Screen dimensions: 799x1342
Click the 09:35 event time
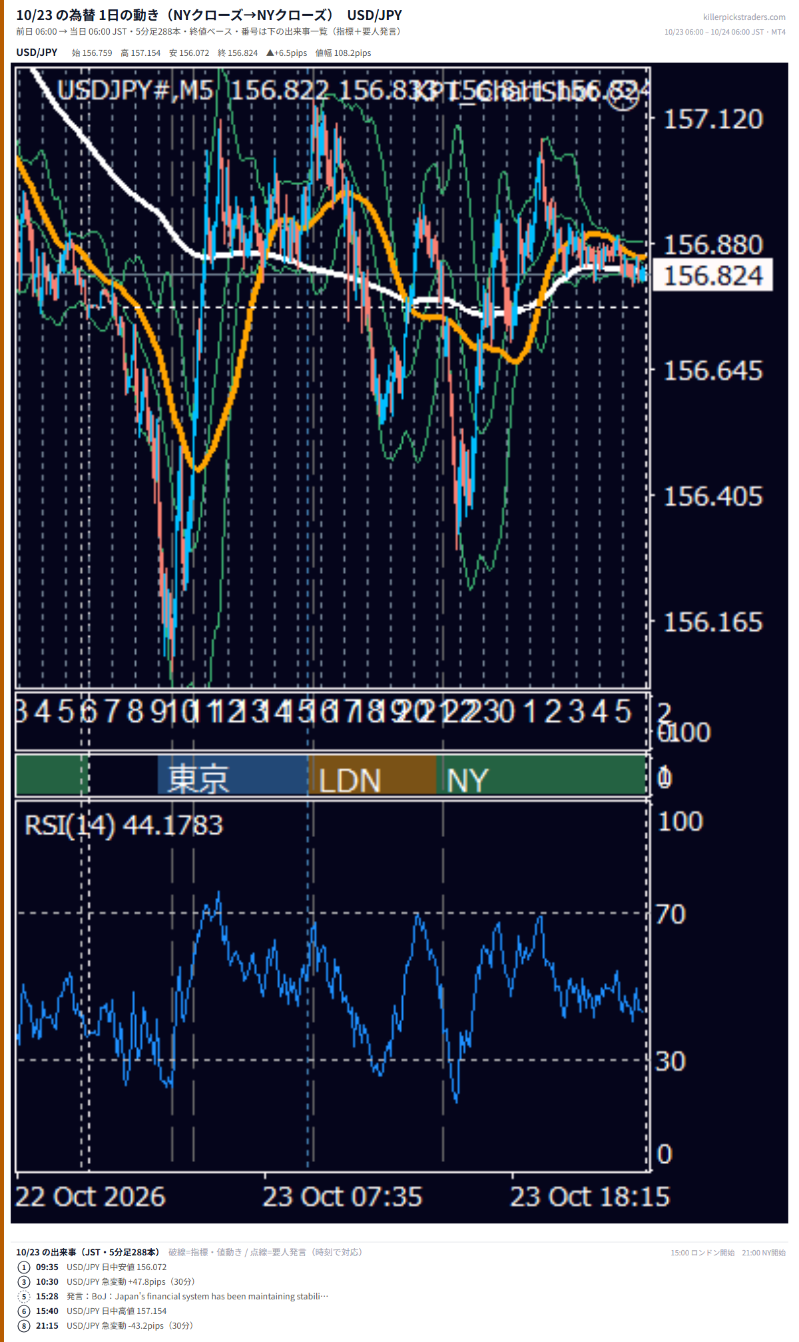(x=47, y=1267)
